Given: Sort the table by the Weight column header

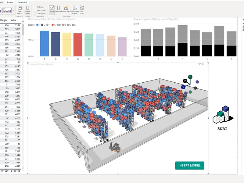Looking at the screenshot, I should pos(4,20).
